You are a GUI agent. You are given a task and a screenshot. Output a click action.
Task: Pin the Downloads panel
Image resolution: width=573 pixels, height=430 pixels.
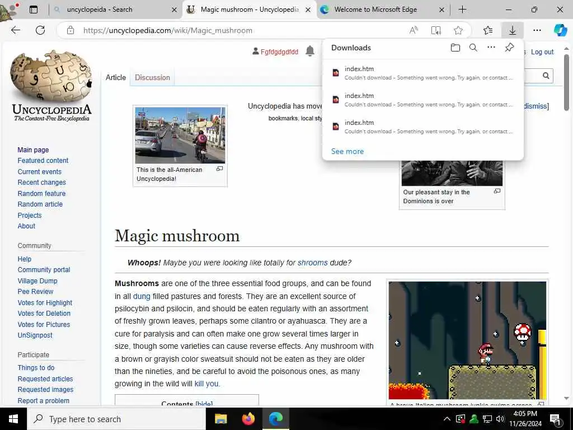pos(509,48)
